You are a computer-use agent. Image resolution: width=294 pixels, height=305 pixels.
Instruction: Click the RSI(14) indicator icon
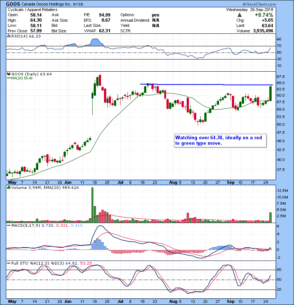(8, 36)
